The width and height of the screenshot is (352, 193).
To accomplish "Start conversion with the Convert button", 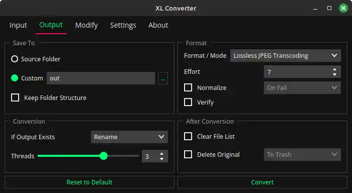I will point(262,182).
